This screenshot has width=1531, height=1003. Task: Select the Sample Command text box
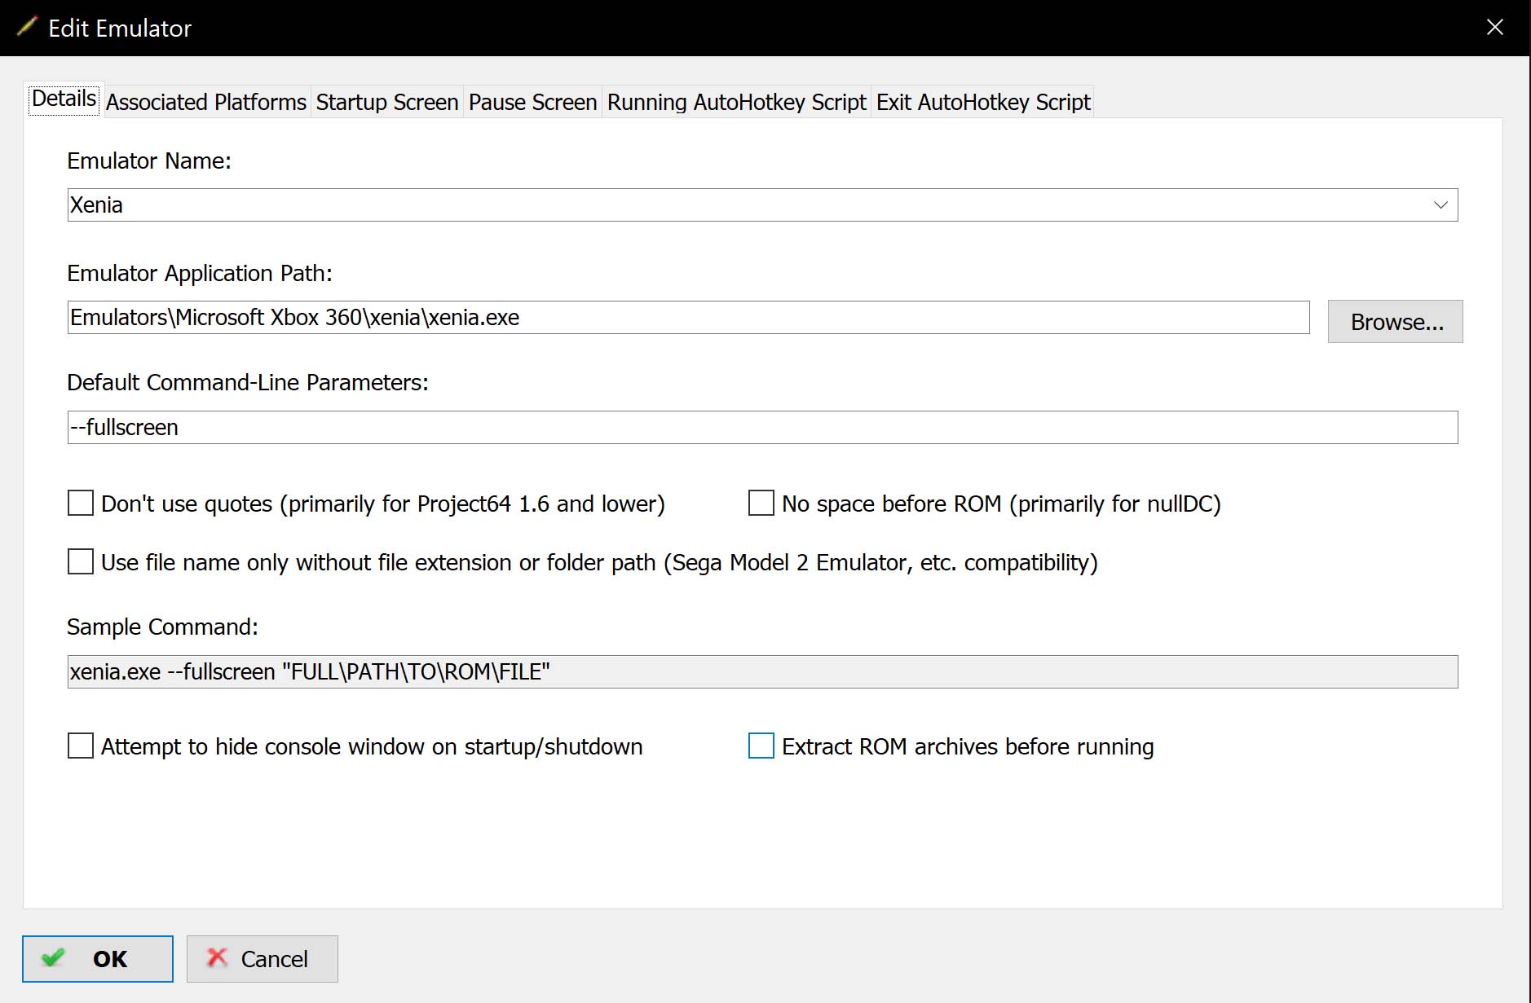tap(762, 671)
